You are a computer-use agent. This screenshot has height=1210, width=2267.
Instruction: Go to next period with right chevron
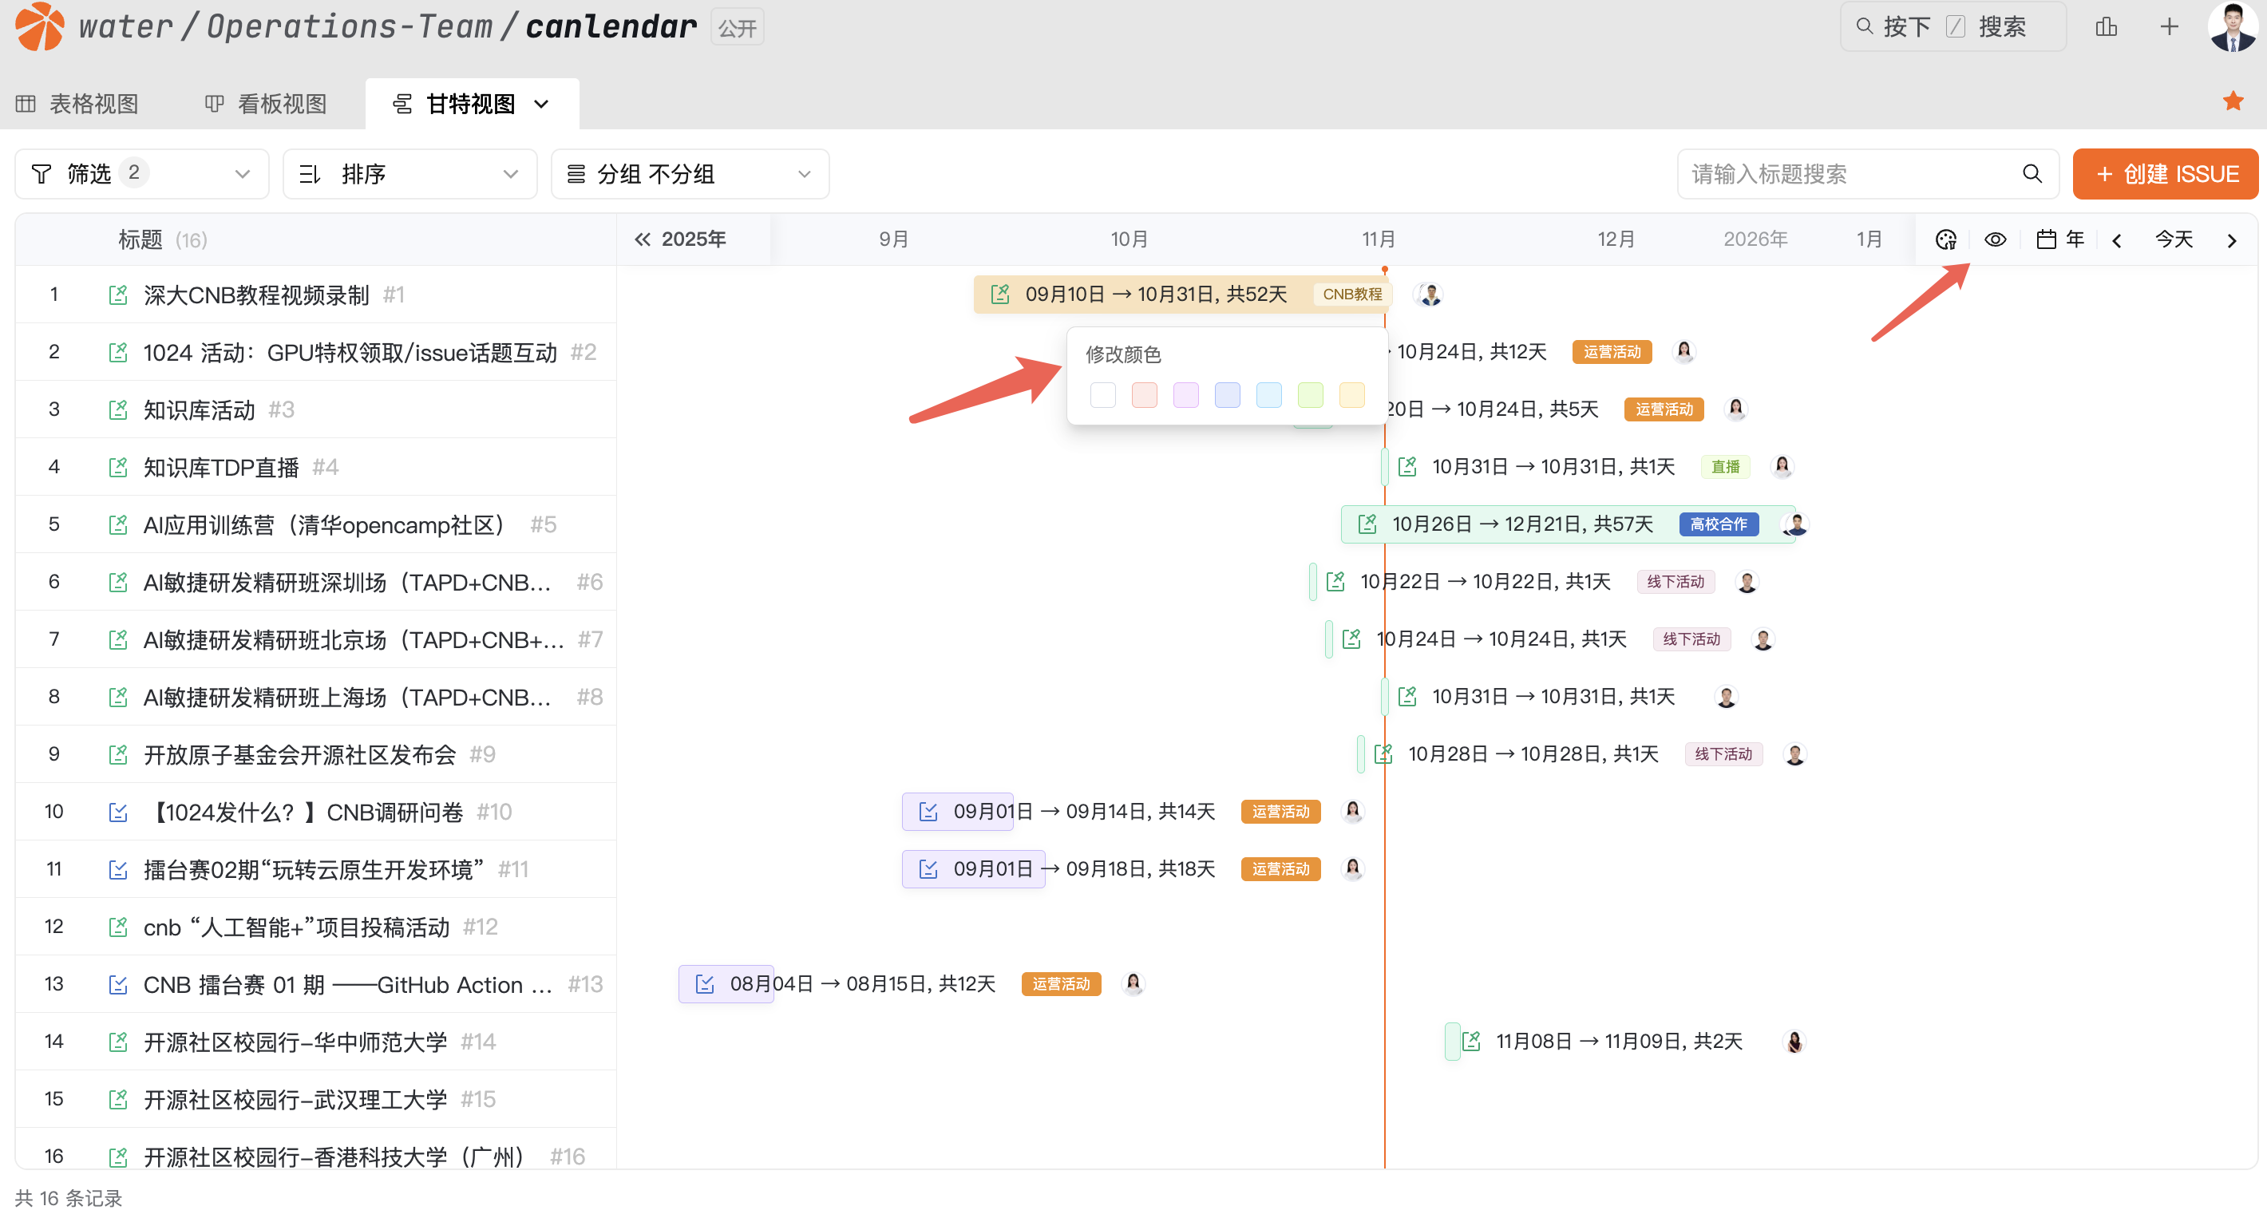pyautogui.click(x=2231, y=240)
